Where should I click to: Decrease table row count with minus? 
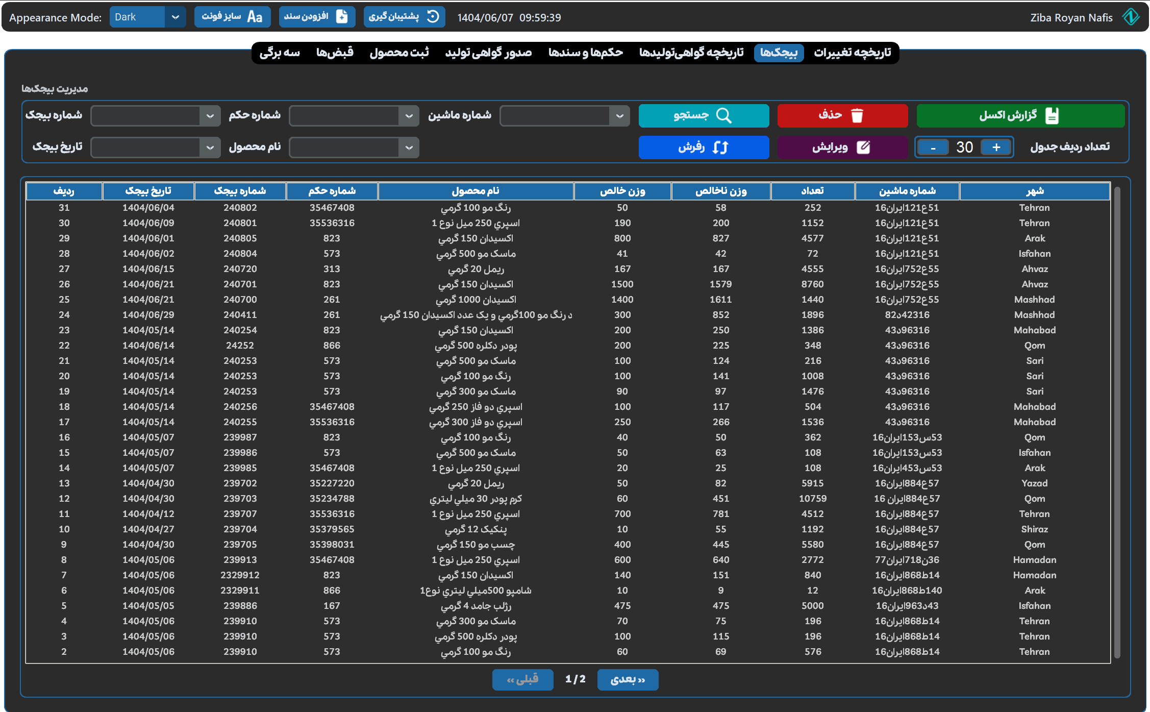(x=933, y=148)
